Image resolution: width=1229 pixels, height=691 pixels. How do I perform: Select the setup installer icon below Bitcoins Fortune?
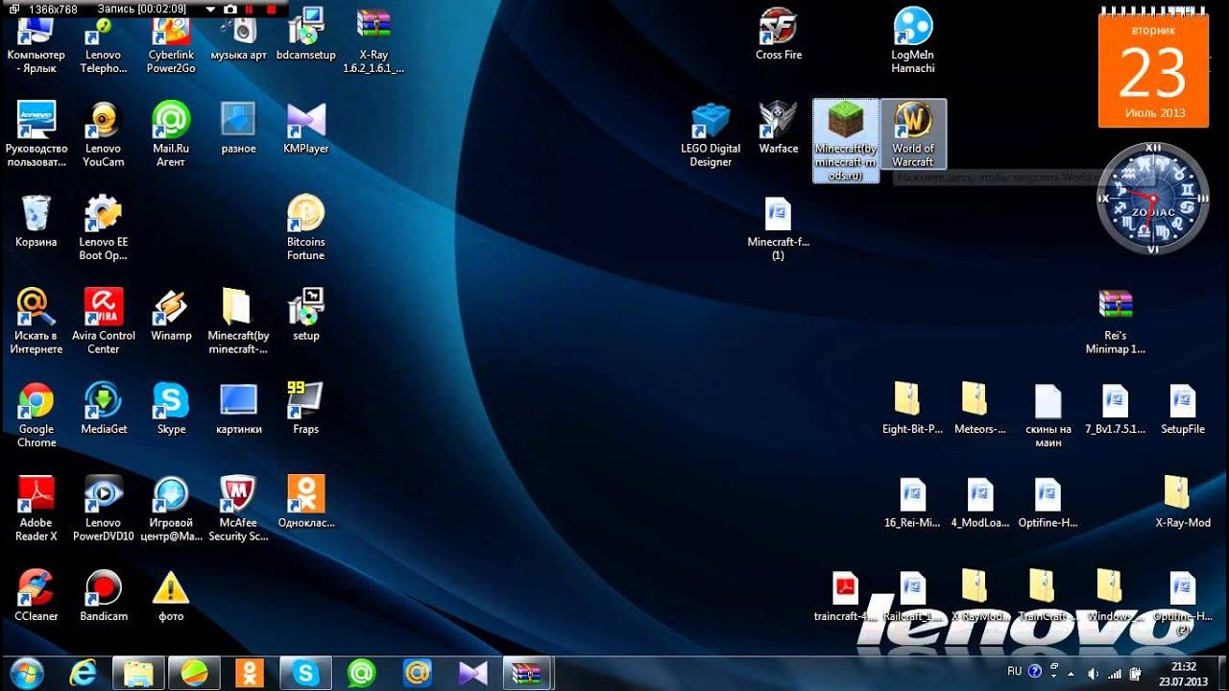[305, 315]
